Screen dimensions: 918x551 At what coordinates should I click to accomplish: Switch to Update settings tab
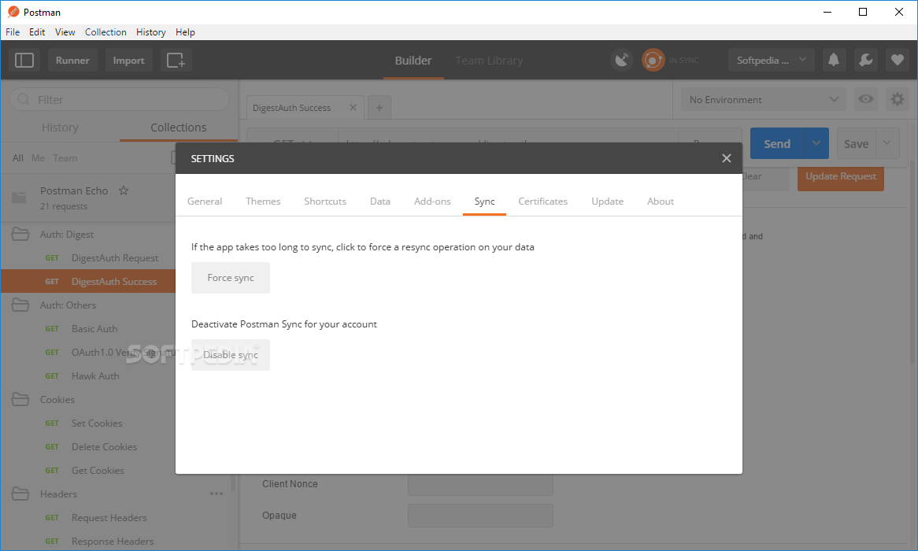(607, 202)
